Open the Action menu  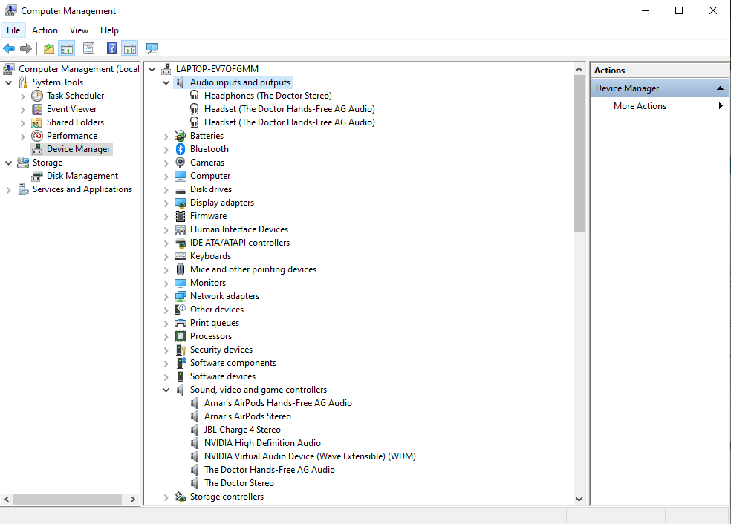pyautogui.click(x=45, y=30)
